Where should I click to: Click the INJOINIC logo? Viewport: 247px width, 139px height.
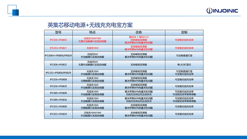tap(222, 11)
